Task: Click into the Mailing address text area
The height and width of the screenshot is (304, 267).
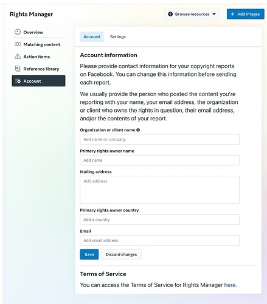Action: pyautogui.click(x=159, y=190)
